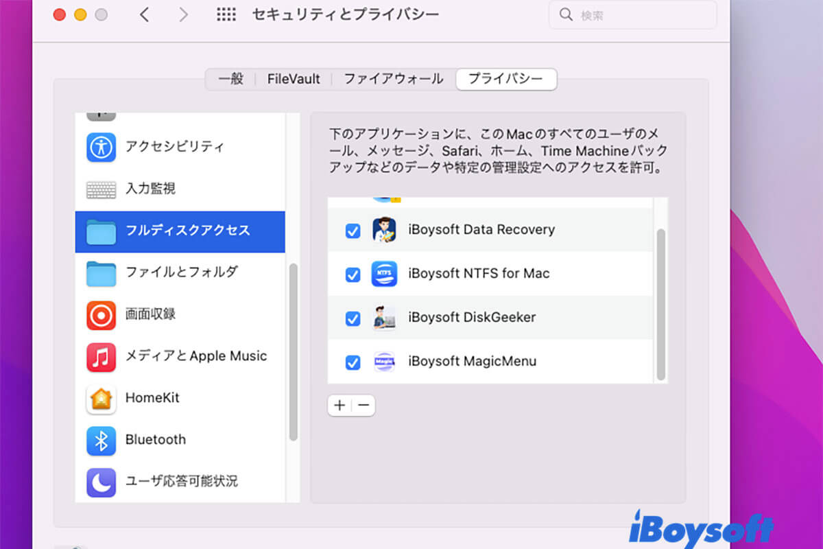Image resolution: width=823 pixels, height=549 pixels.
Task: Select the ユーザ応答可能状況 moon icon
Action: tap(101, 482)
